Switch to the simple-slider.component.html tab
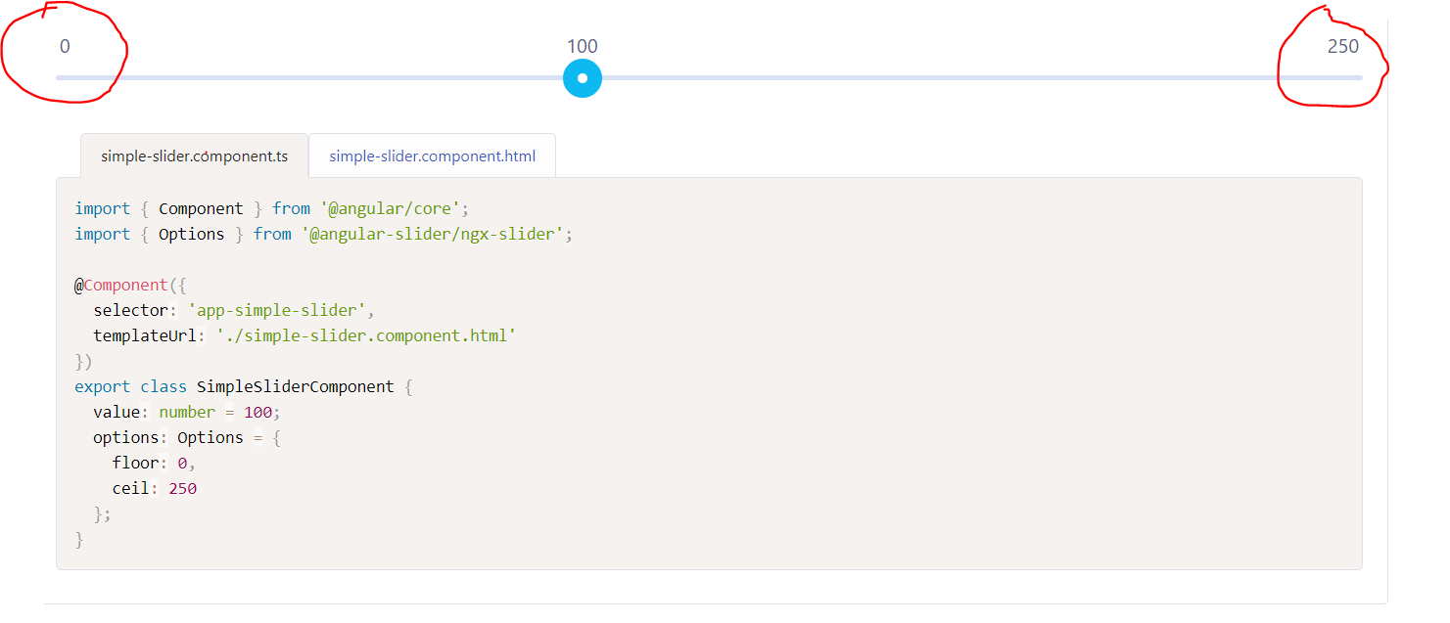 [x=432, y=156]
